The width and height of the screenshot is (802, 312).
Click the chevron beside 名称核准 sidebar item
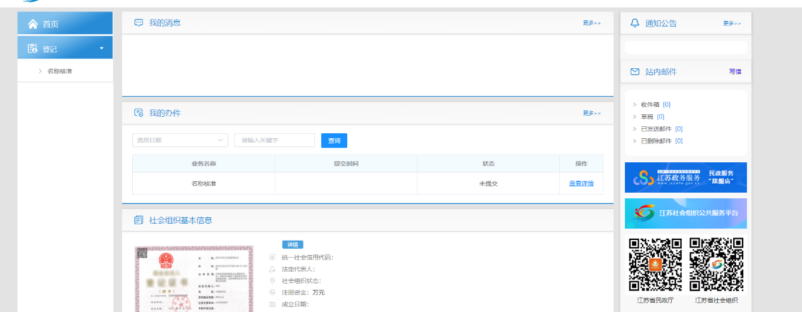tap(40, 71)
